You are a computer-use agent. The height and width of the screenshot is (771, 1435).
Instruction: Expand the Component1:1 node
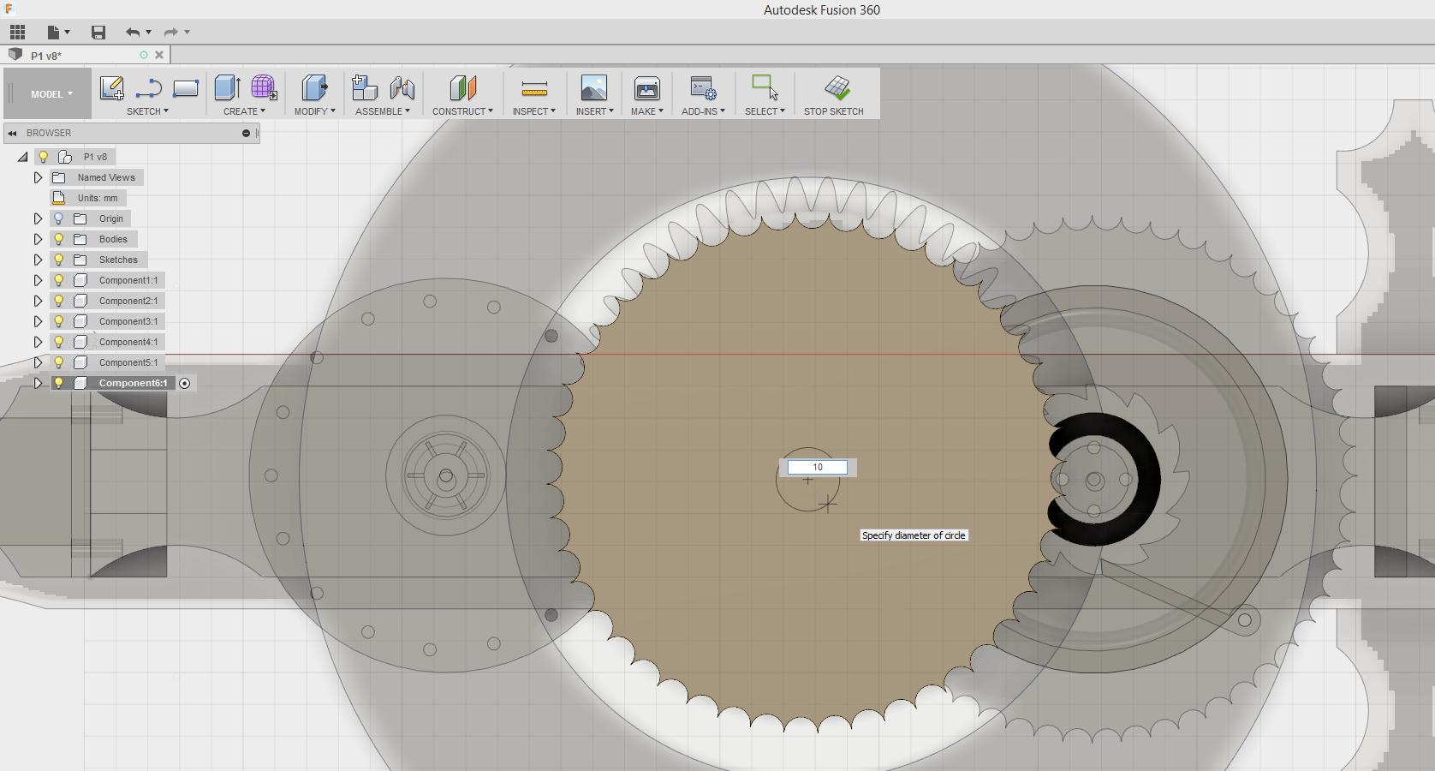click(38, 280)
